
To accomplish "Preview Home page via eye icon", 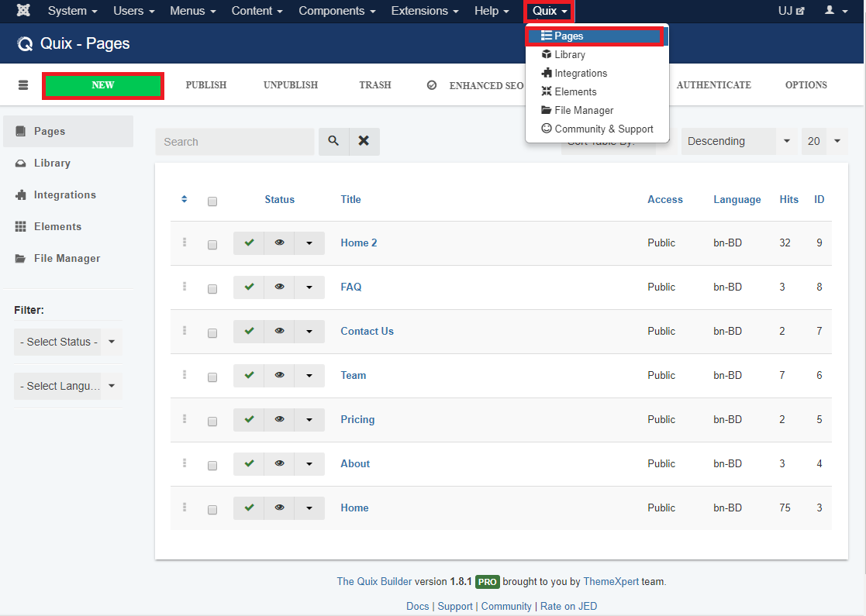I will click(279, 508).
